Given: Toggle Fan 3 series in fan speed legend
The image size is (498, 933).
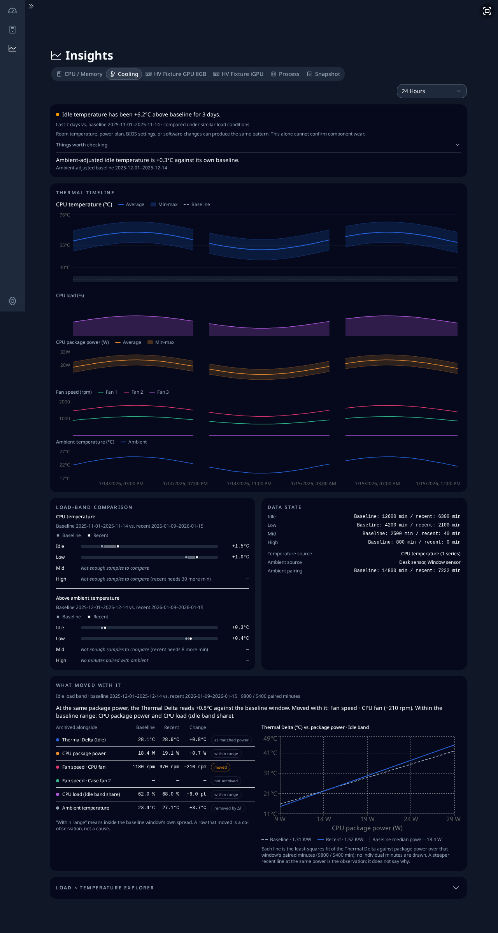Looking at the screenshot, I should (x=159, y=392).
